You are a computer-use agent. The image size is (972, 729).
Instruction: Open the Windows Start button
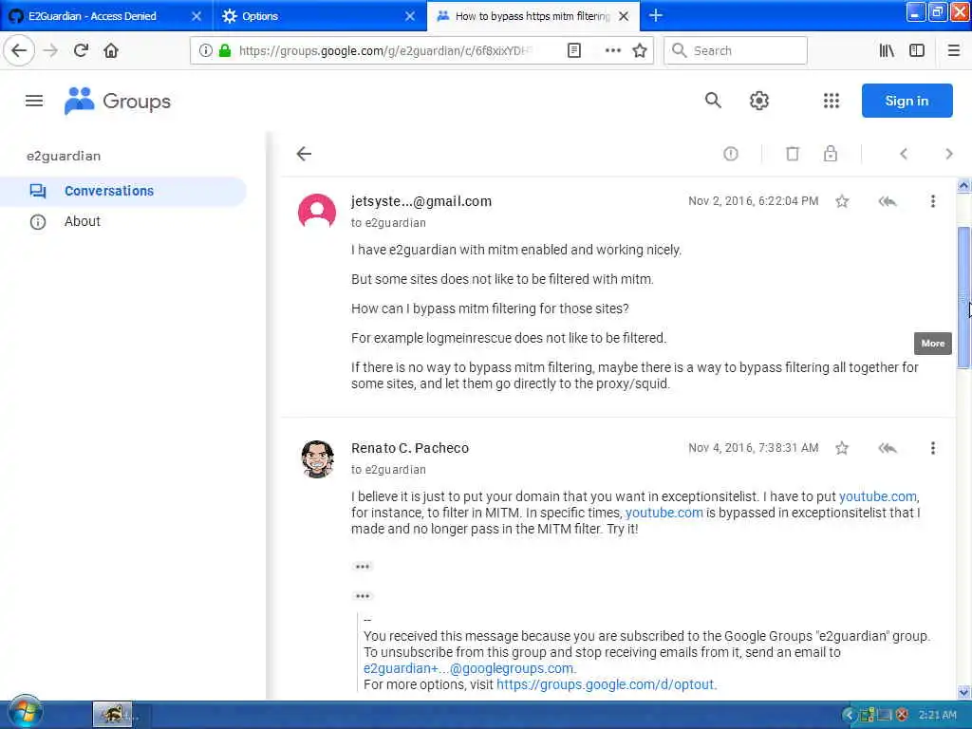25,713
